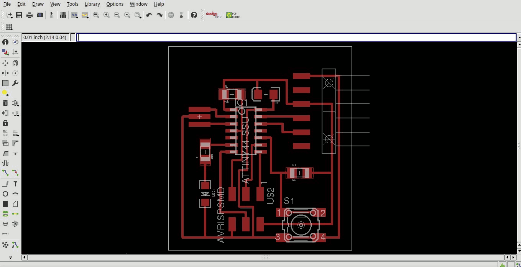Select the Copy tool
The width and height of the screenshot is (521, 267).
pyautogui.click(x=15, y=63)
